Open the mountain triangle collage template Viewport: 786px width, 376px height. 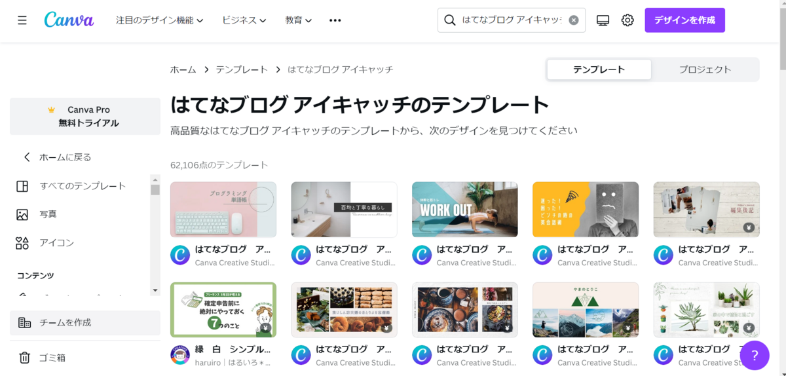[x=586, y=310]
